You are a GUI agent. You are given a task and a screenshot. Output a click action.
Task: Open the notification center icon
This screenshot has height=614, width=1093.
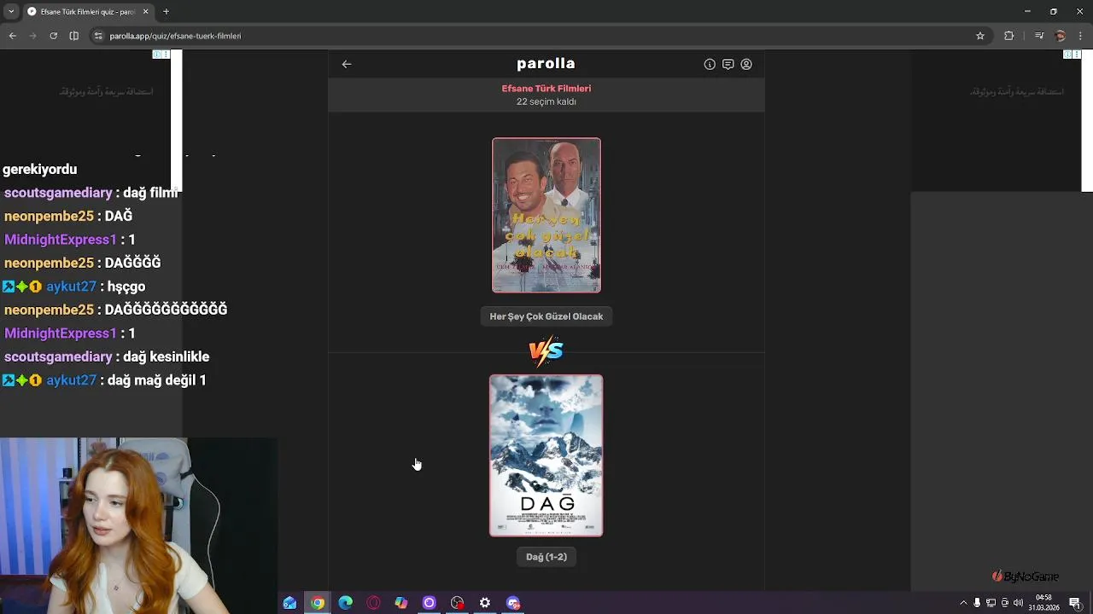pyautogui.click(x=1074, y=603)
